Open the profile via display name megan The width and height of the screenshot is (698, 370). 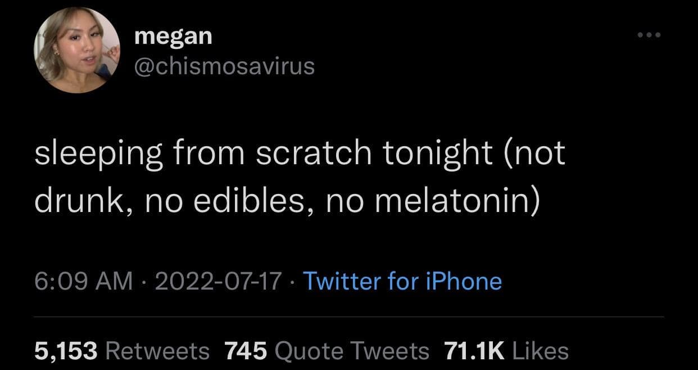[x=174, y=37]
